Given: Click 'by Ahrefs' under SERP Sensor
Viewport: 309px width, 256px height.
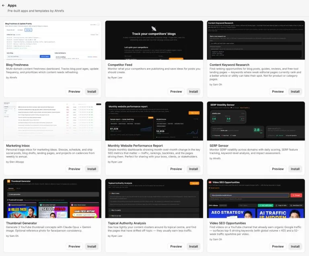Looking at the screenshot, I should click(x=215, y=158).
